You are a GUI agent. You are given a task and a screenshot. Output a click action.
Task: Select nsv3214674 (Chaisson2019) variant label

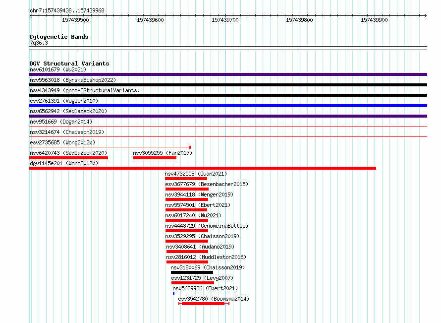tap(67, 132)
